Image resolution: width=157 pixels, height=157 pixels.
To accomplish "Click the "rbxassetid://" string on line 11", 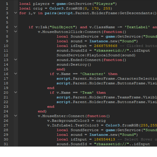I will (x=112, y=51).
